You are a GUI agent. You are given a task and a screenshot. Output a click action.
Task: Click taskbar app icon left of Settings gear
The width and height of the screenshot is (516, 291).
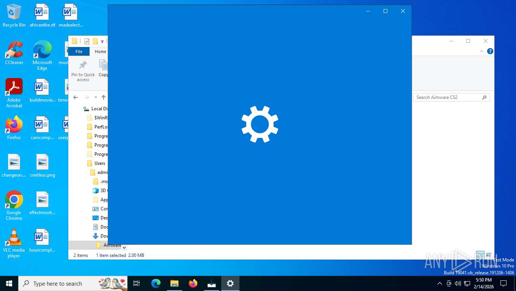[212, 283]
